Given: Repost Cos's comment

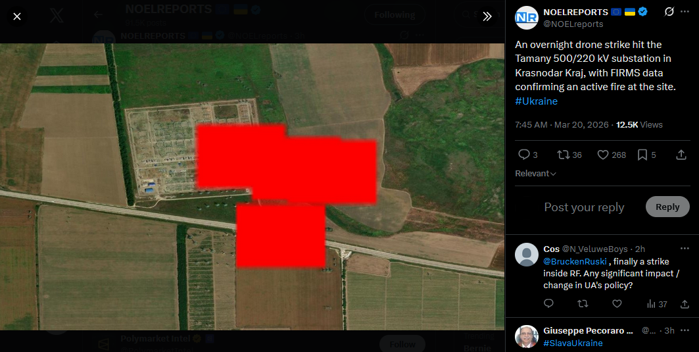Looking at the screenshot, I should 583,304.
